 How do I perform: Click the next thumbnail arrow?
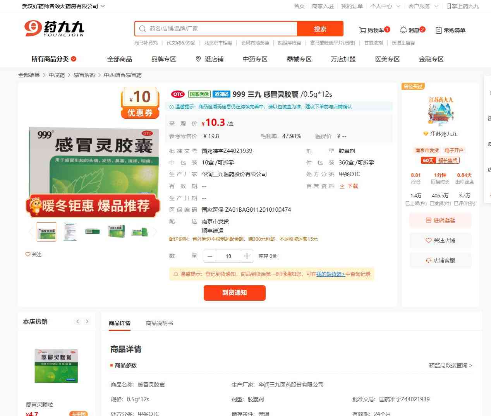155,232
